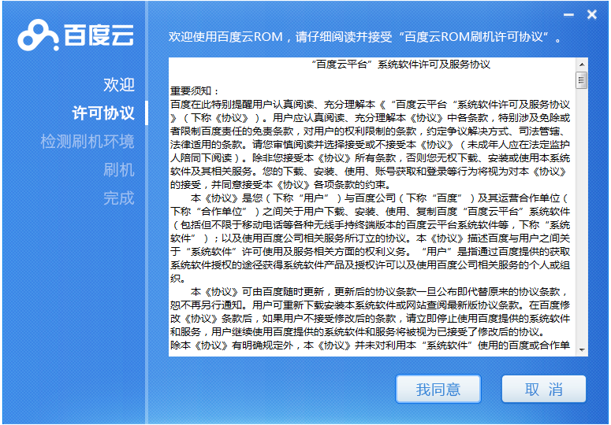Image resolution: width=611 pixels, height=425 pixels.
Task: Close the Baidu Cloud ROM window
Action: pos(592,14)
